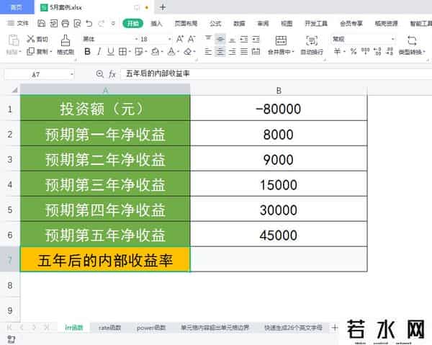The width and height of the screenshot is (432, 345).
Task: Click the Insert Function fx icon
Action: (x=112, y=74)
